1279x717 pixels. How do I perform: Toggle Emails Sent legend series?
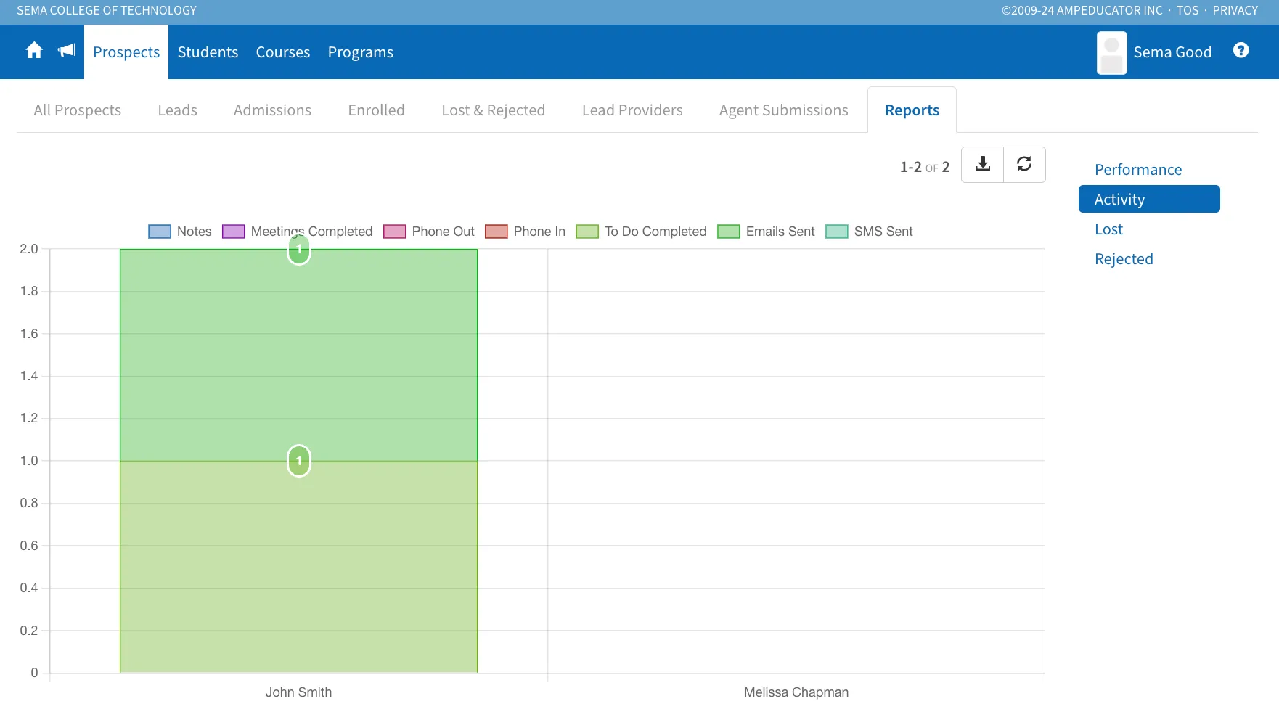click(x=766, y=232)
